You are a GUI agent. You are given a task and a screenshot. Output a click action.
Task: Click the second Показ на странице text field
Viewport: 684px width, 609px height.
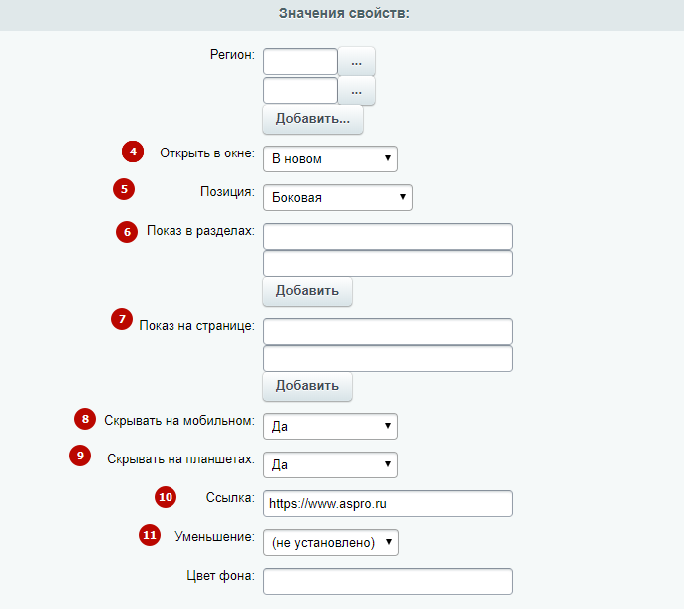coord(387,359)
